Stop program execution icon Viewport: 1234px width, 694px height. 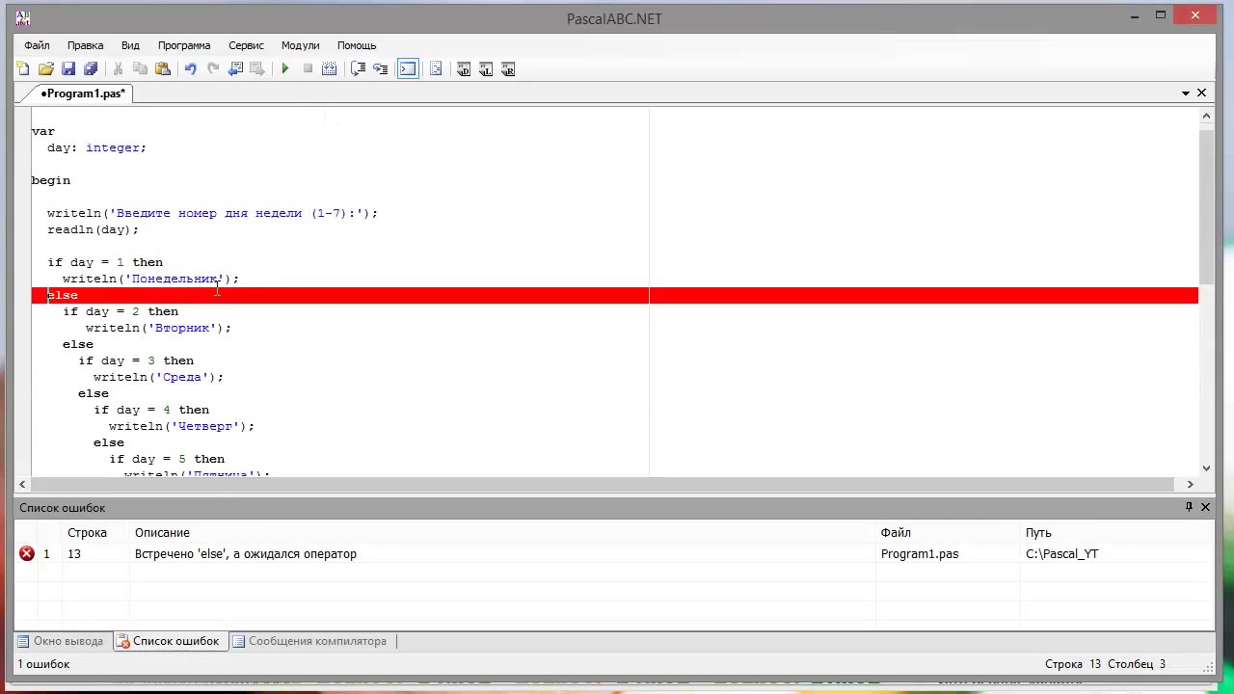click(x=308, y=68)
